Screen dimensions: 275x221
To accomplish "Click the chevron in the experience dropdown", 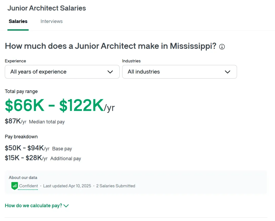I will (110, 72).
